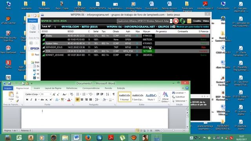Select the Hudson Velox network row

point(125,43)
